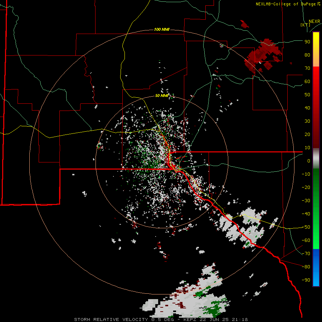
Task: Click the NEXR label near the top right
Action: 314,21
